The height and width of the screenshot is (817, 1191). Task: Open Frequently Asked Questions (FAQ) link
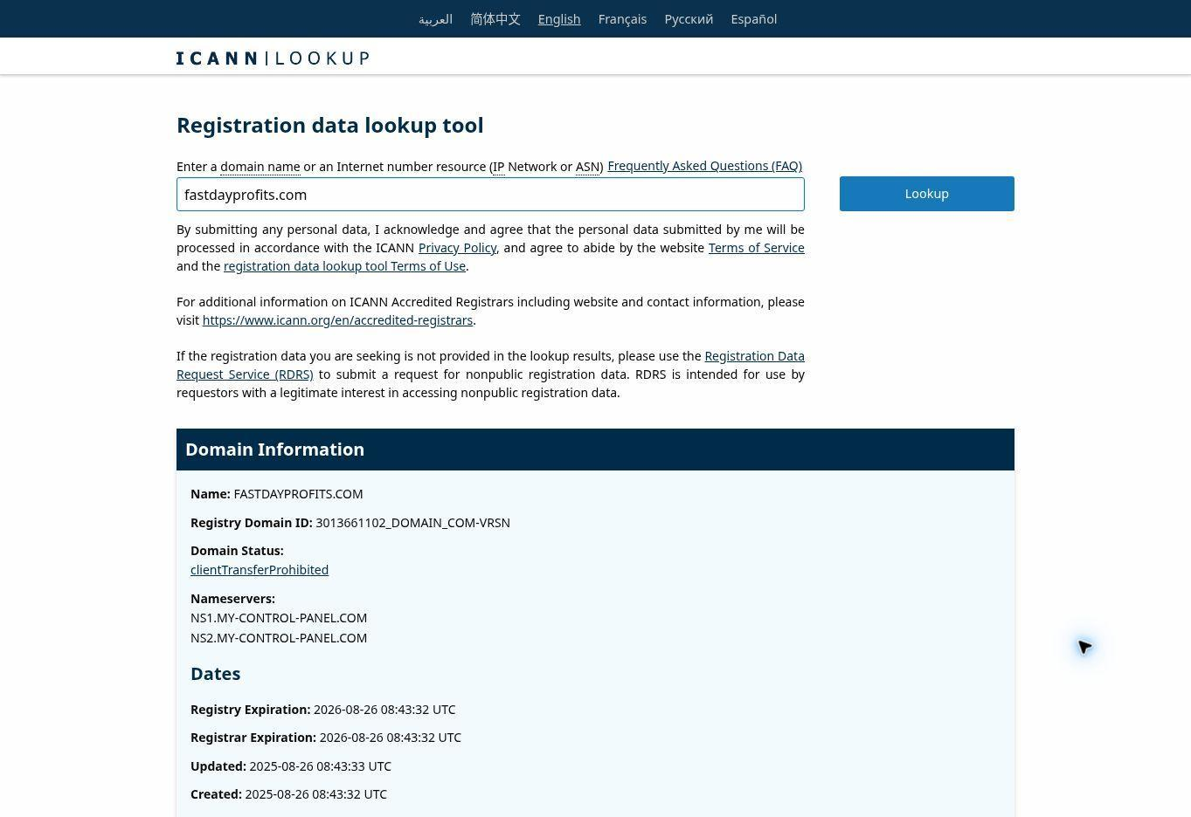point(704,166)
